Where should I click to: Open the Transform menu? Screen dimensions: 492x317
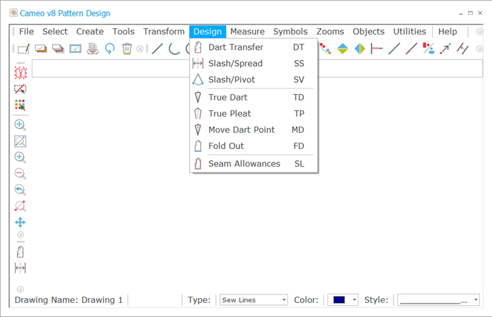[x=164, y=32]
